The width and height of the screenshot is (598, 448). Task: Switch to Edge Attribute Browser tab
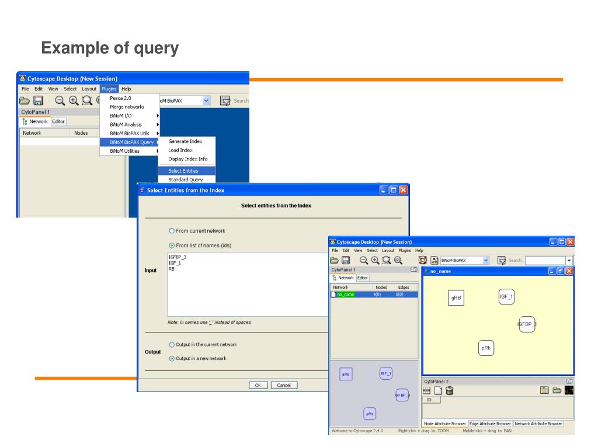tap(490, 424)
